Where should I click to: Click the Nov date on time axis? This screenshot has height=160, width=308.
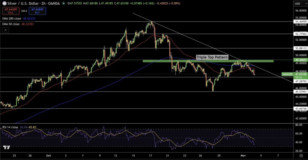pyautogui.click(x=244, y=156)
